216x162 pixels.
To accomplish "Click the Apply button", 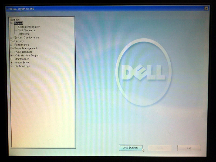I will (160, 148).
